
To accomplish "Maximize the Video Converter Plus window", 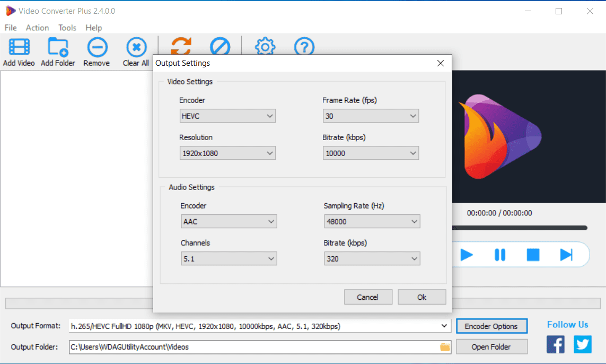I will (559, 11).
